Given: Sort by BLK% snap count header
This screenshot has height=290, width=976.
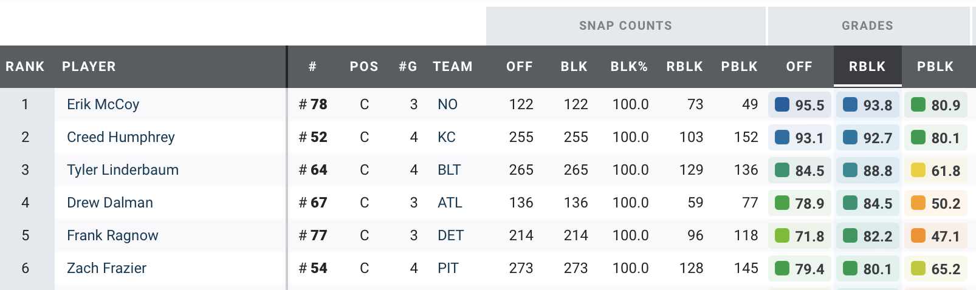Looking at the screenshot, I should 629,67.
